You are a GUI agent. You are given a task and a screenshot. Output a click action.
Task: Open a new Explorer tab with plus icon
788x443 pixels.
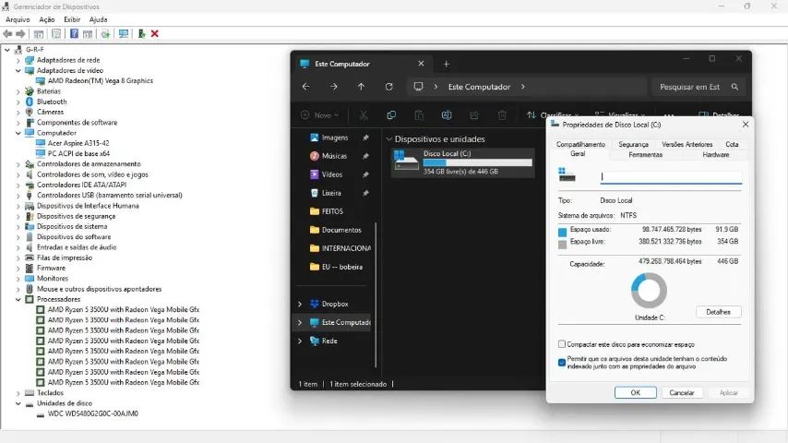click(x=447, y=64)
